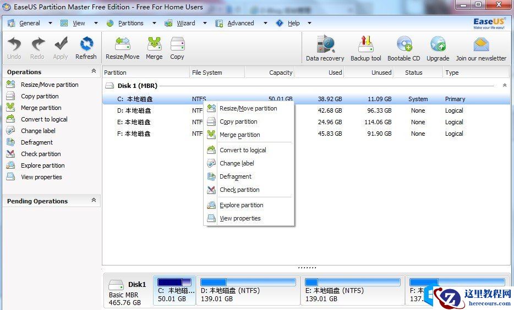The image size is (514, 310).
Task: Collapse the Disk 1 (MBR) group
Action: click(505, 85)
